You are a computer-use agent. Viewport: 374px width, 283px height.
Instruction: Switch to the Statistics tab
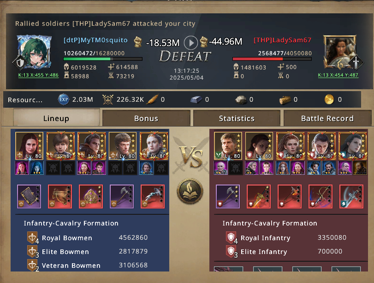click(237, 118)
